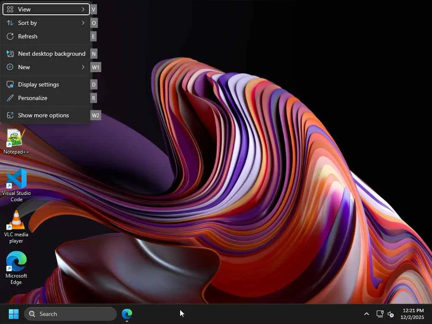Click the Display settings monitor icon

10,84
